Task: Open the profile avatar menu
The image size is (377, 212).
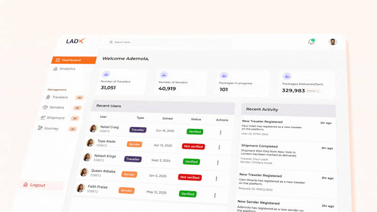Action: (x=333, y=42)
